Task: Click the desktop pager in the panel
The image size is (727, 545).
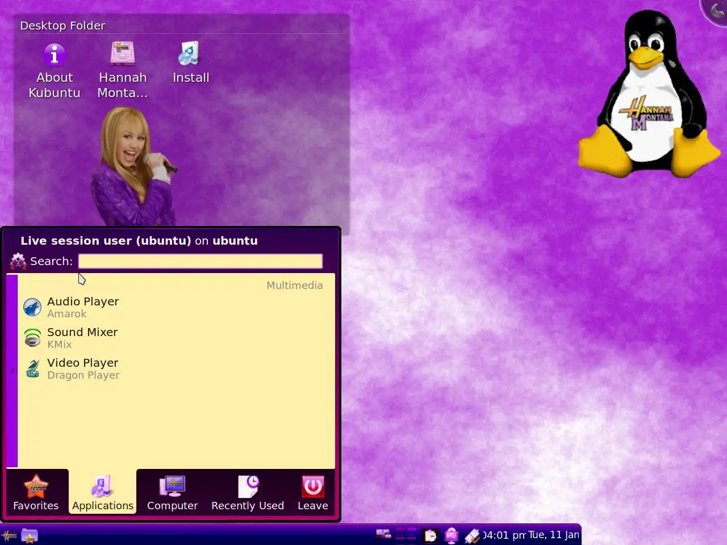Action: (x=406, y=535)
